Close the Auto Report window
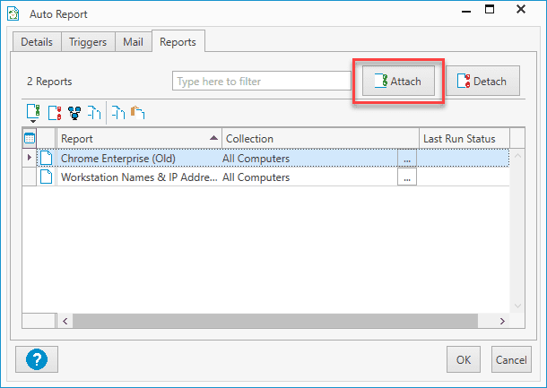Screen dimensions: 547x388 (521, 10)
